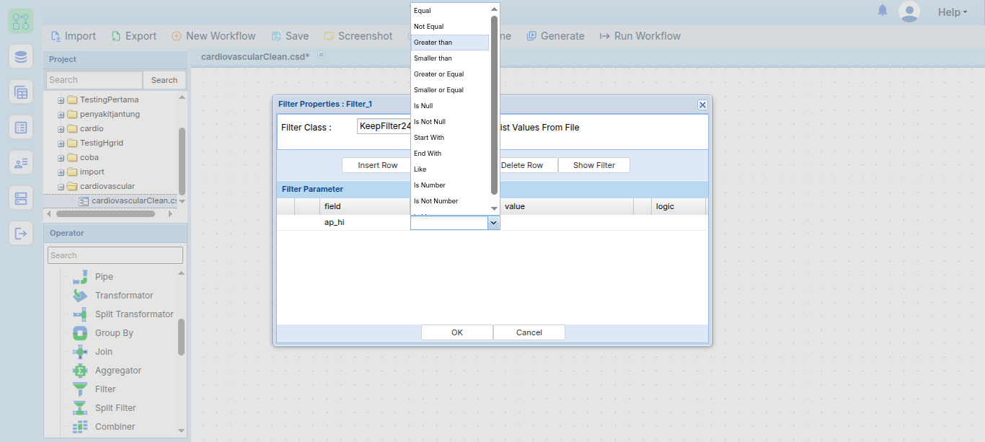Toggle the operator combo box arrow for ap_hi
Viewport: 985px width, 442px height.
tap(493, 224)
